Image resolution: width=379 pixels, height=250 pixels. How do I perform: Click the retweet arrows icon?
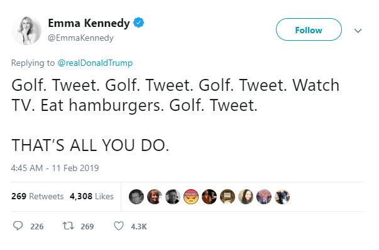[68, 226]
